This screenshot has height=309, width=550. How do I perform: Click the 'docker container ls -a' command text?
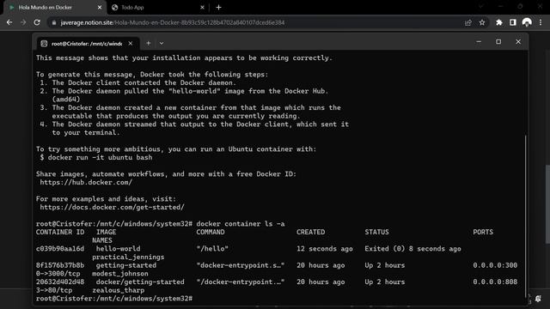click(241, 224)
